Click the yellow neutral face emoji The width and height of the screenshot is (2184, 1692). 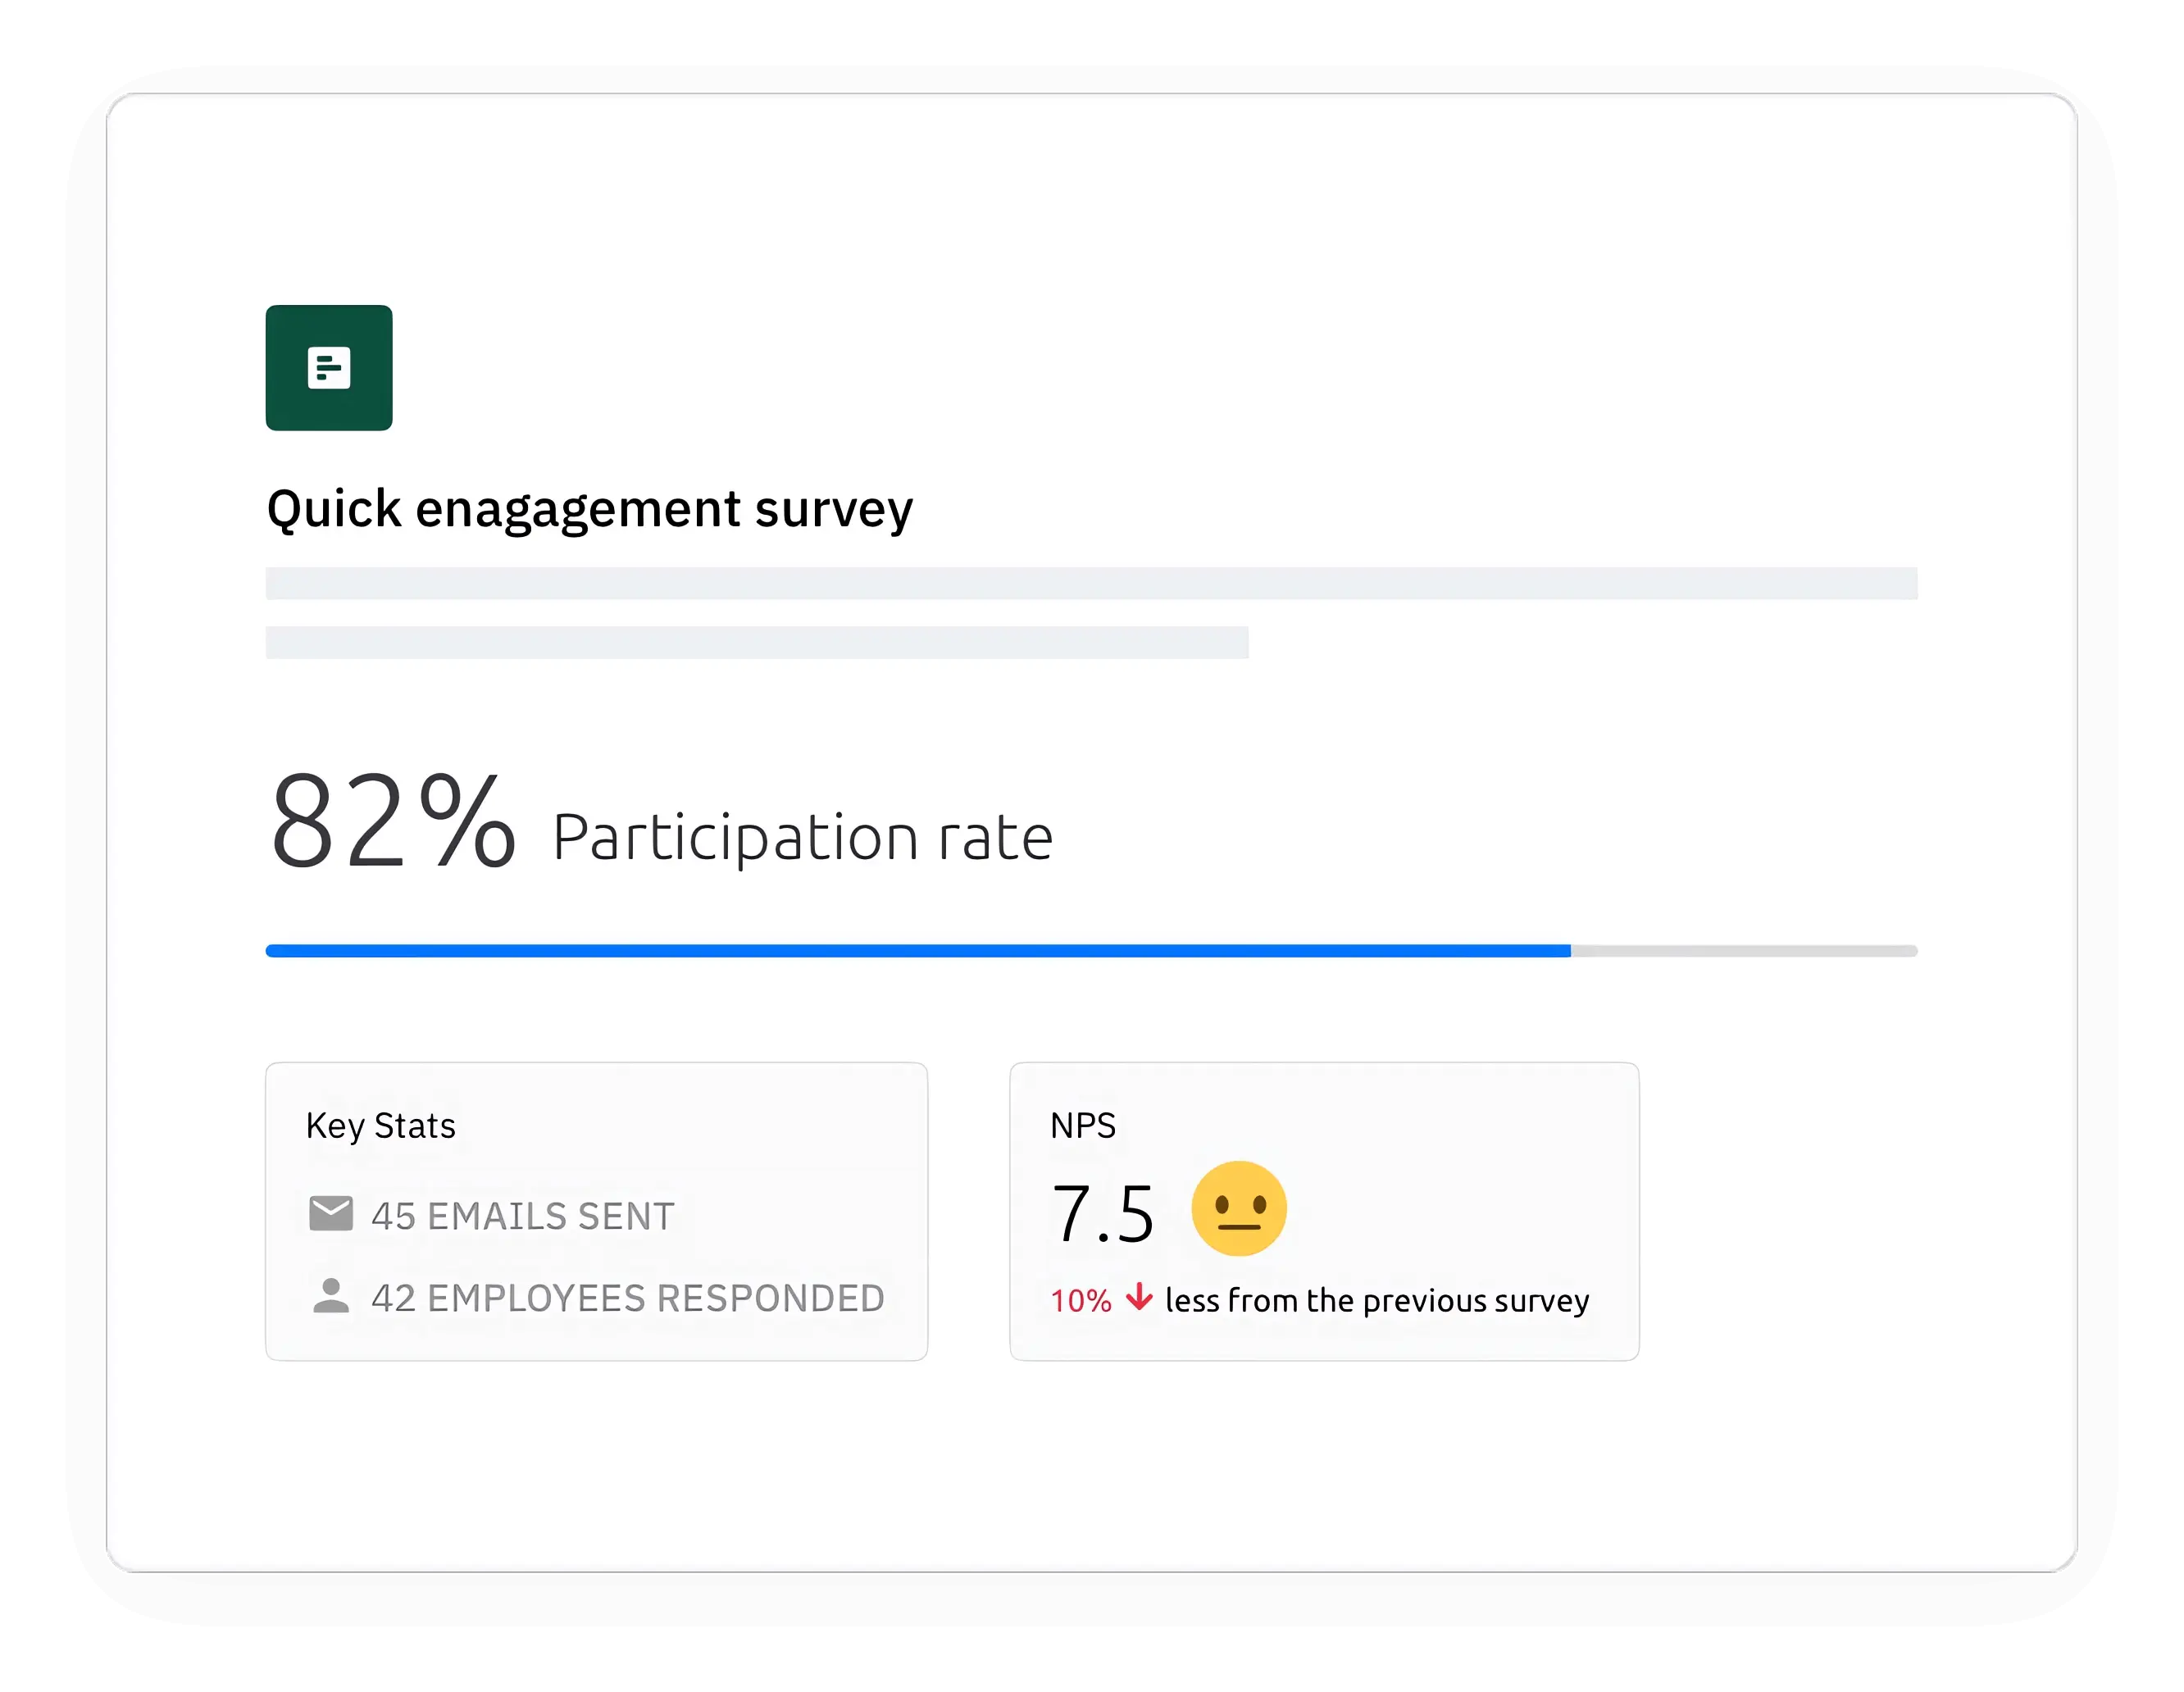tap(1238, 1209)
